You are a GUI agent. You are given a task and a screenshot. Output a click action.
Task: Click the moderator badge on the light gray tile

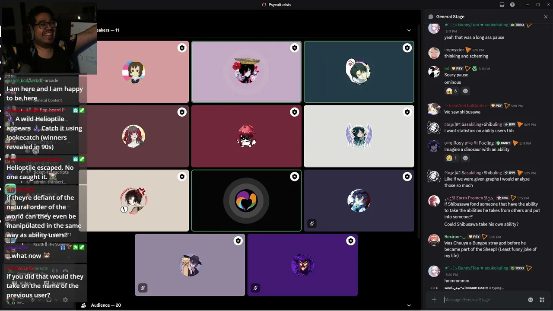407,112
